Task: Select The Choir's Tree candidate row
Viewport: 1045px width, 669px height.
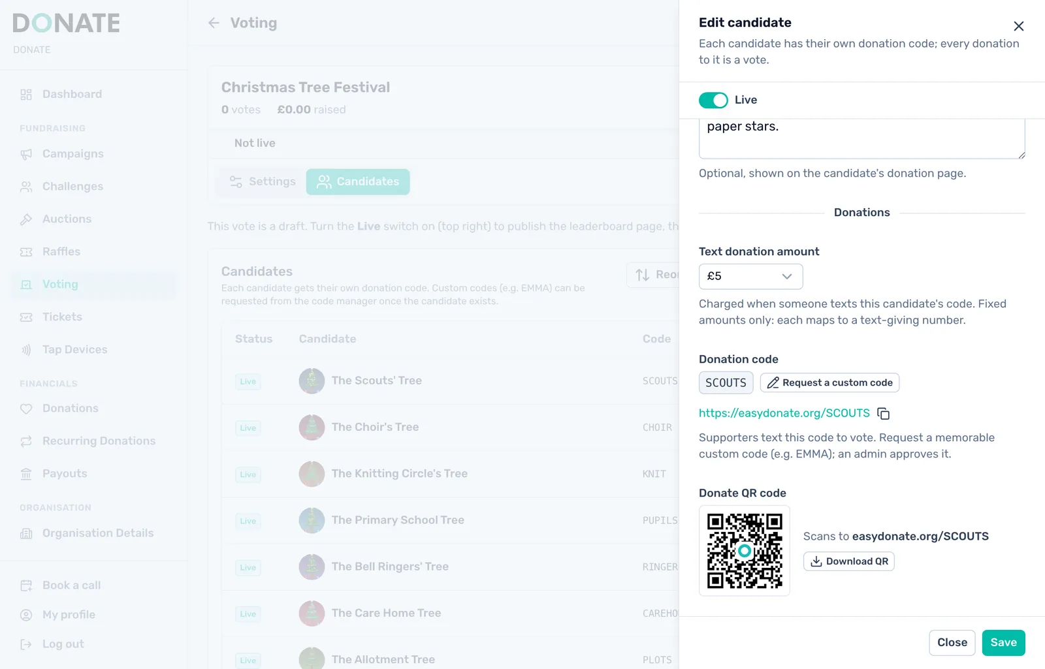Action: (450, 428)
